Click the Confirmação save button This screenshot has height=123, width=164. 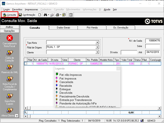(x=27, y=15)
